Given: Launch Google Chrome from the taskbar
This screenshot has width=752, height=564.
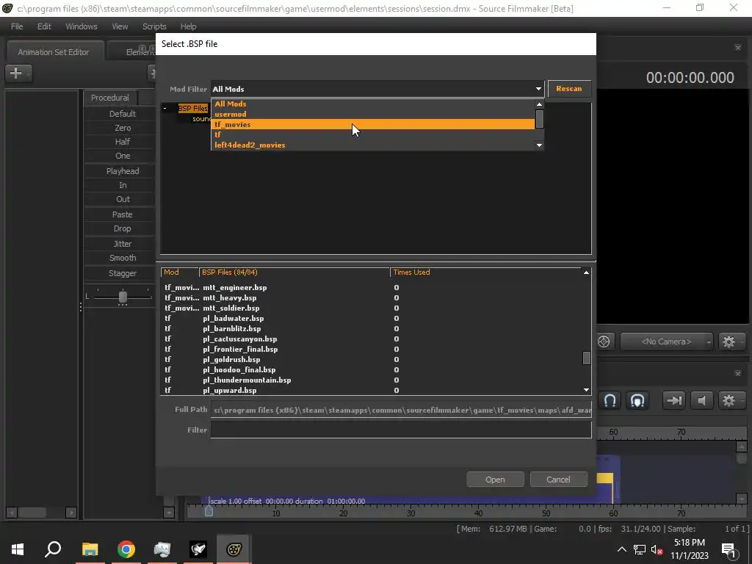Looking at the screenshot, I should 126,549.
